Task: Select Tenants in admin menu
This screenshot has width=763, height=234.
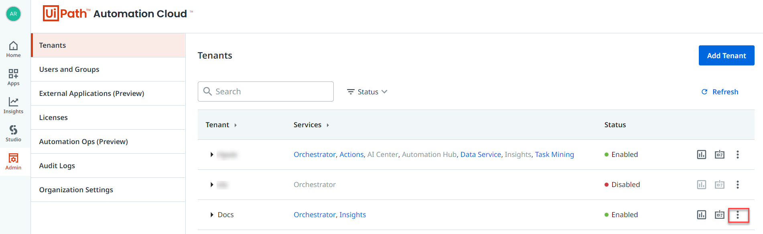Action: pyautogui.click(x=108, y=45)
